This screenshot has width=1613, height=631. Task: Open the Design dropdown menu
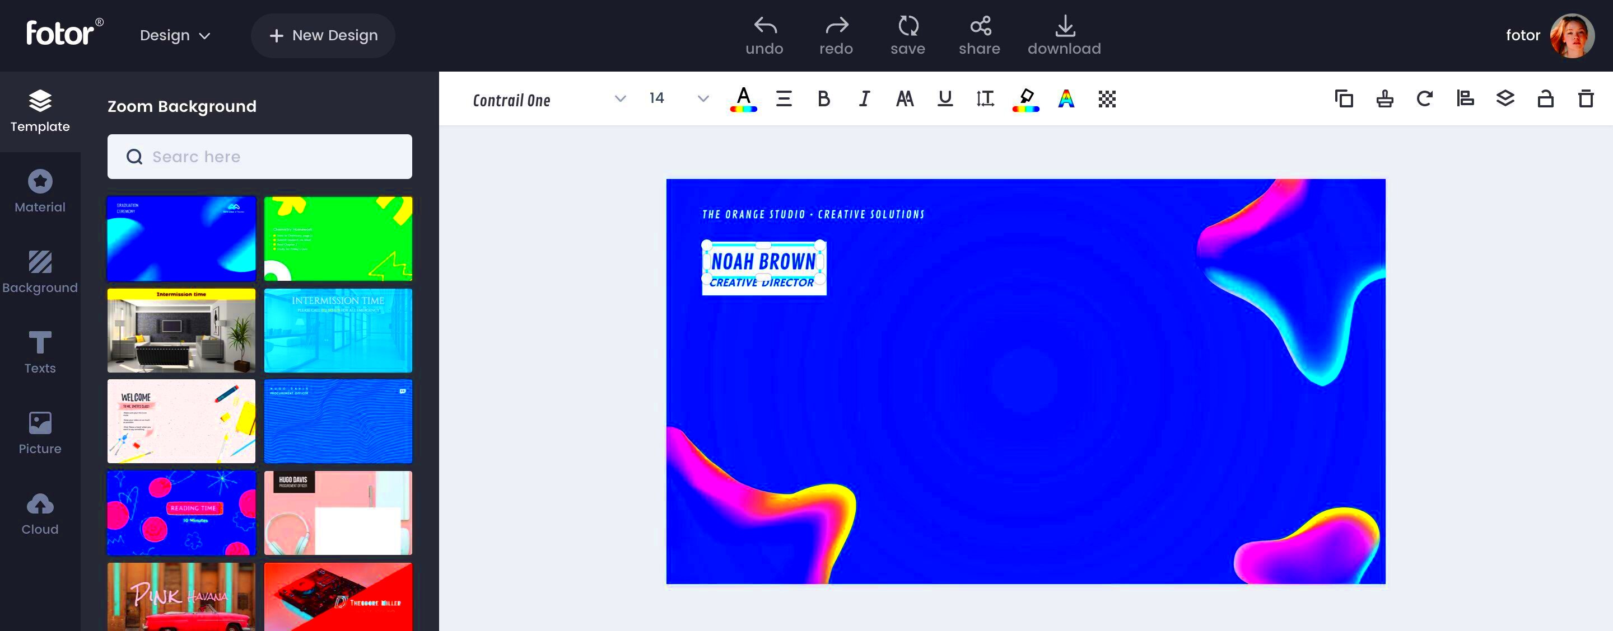point(175,36)
